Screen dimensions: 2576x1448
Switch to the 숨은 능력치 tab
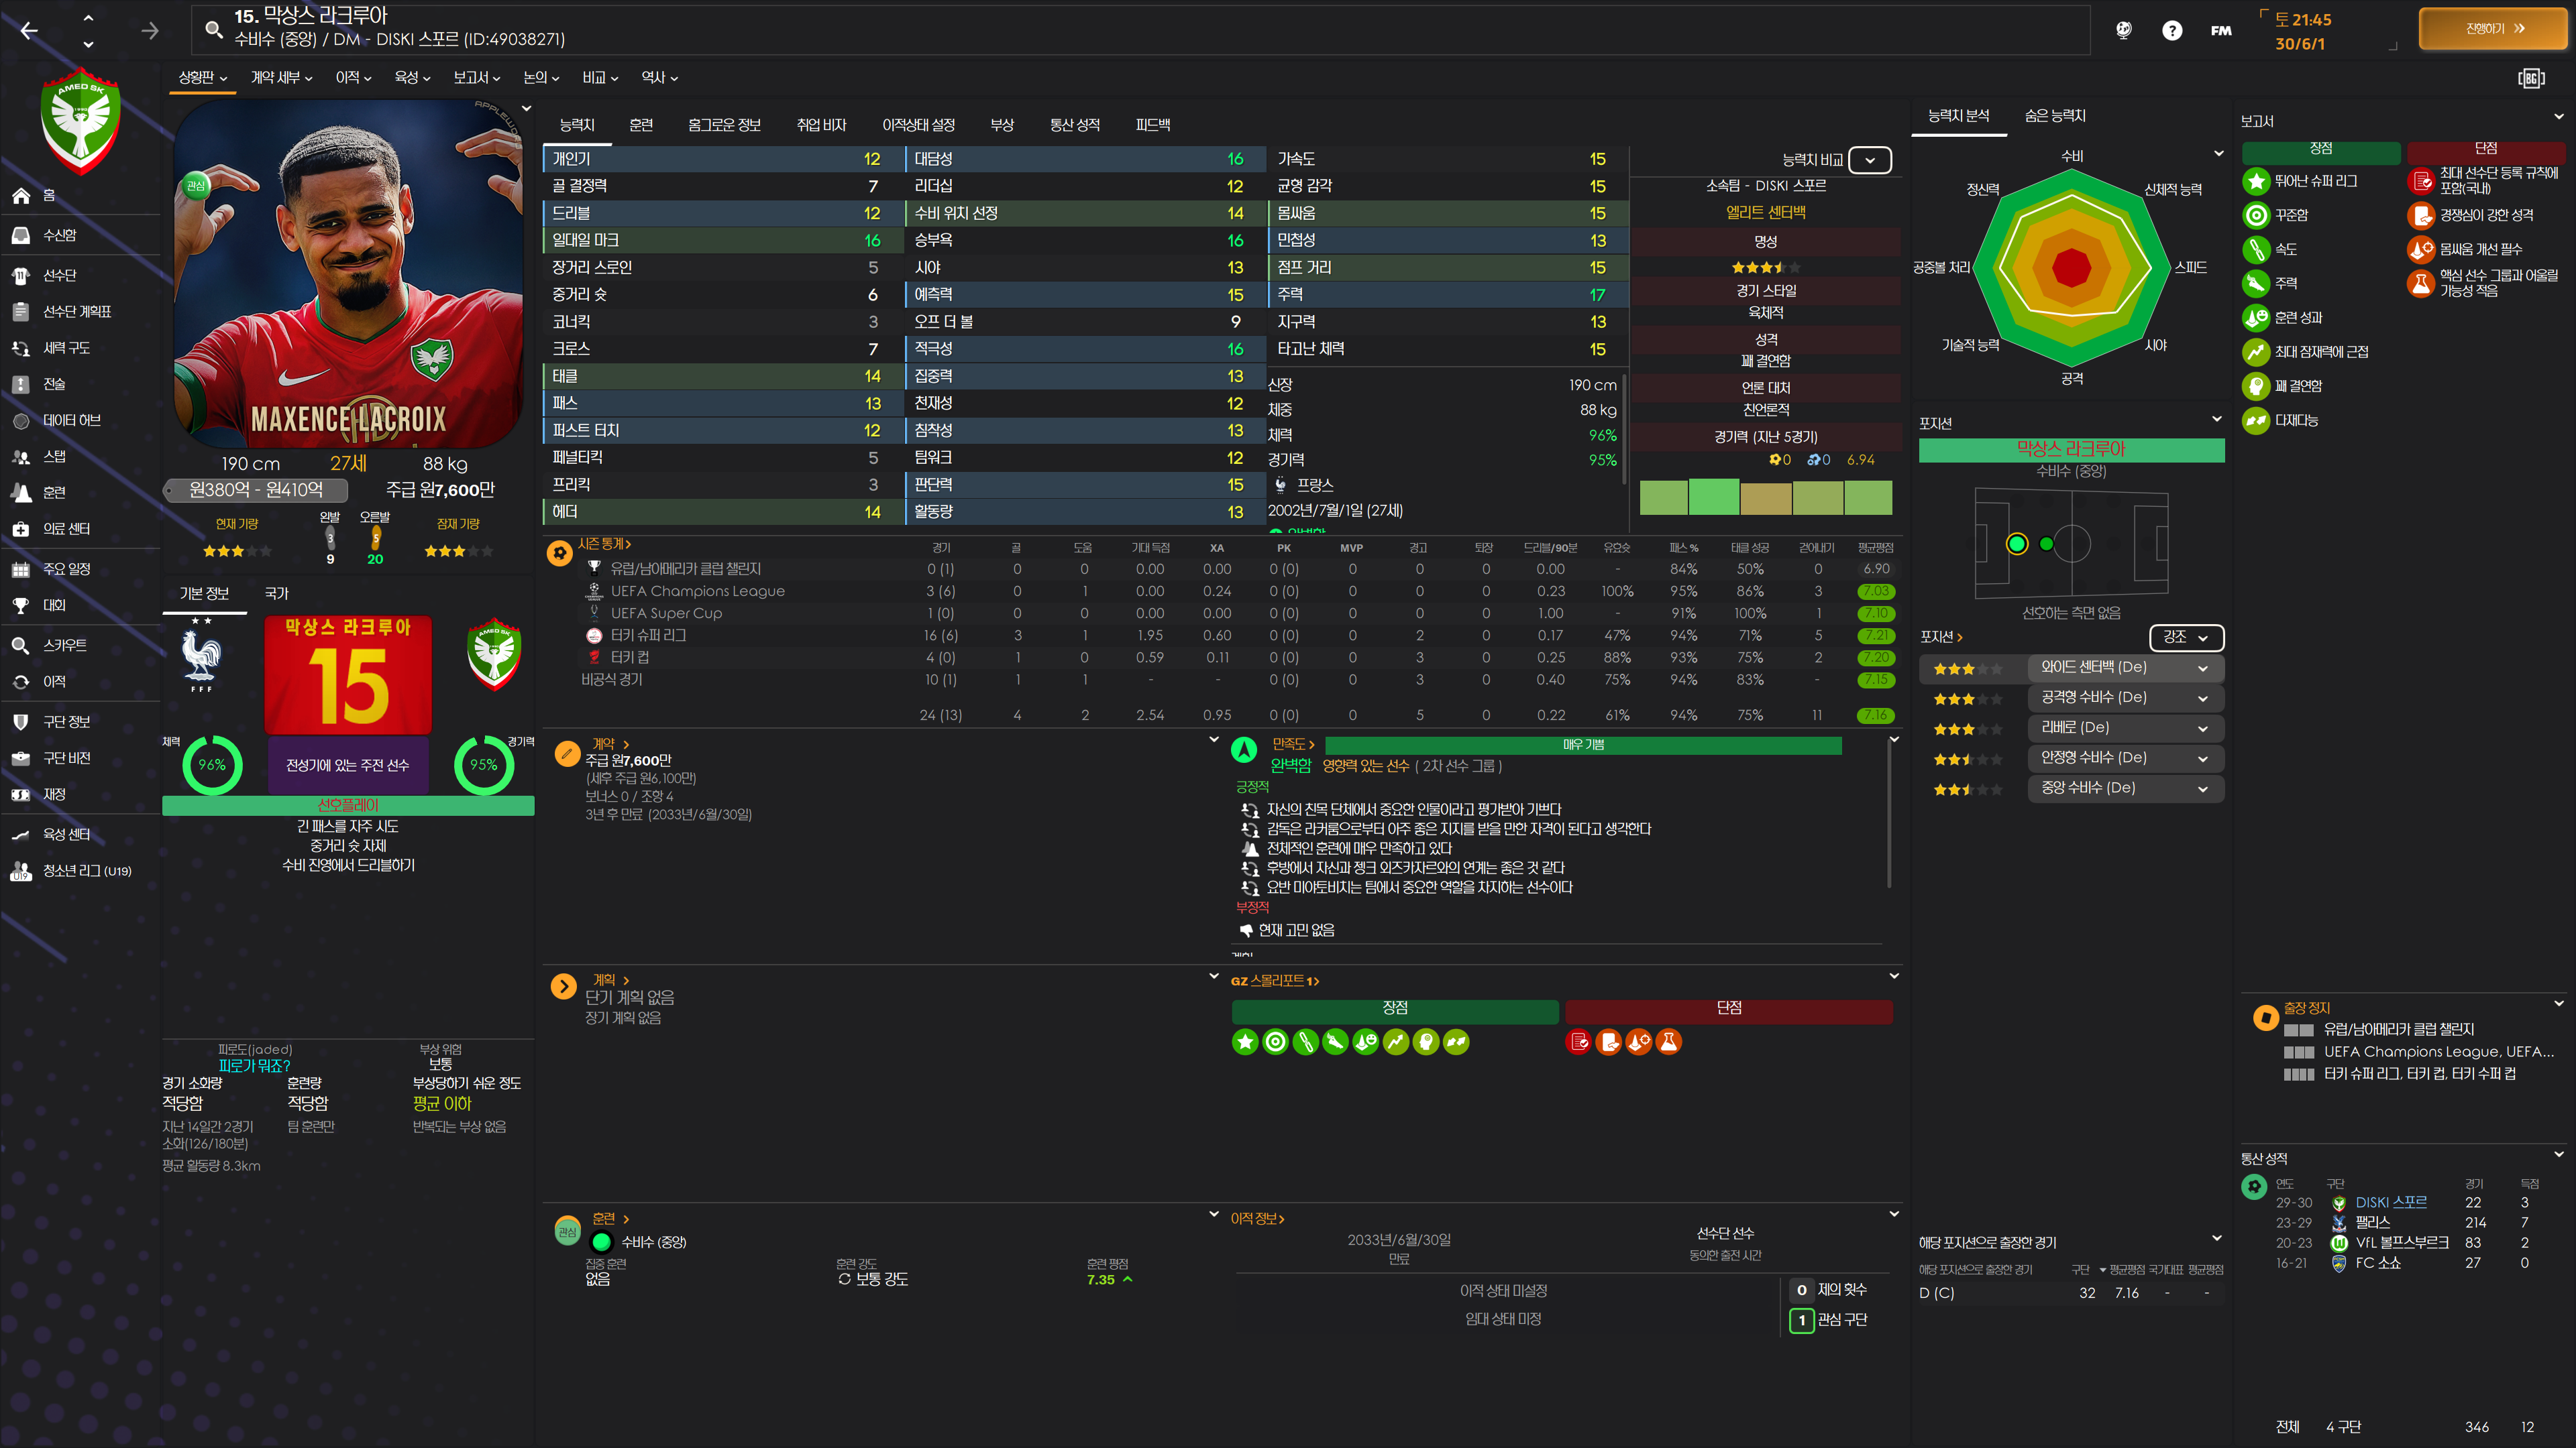coord(2054,116)
